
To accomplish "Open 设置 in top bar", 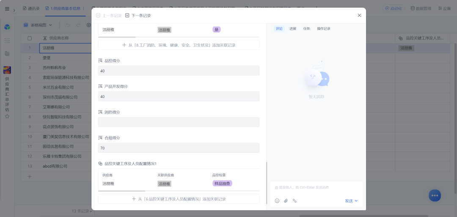I will pyautogui.click(x=444, y=8).
